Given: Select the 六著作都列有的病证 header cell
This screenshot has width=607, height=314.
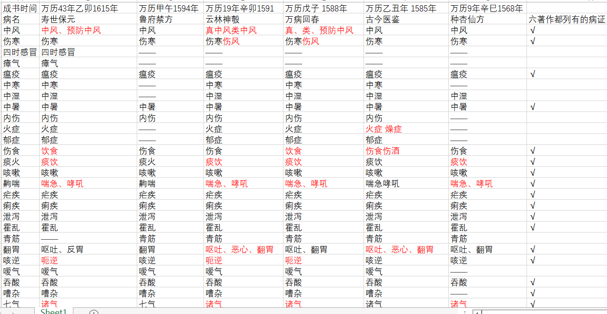Looking at the screenshot, I should coord(567,19).
